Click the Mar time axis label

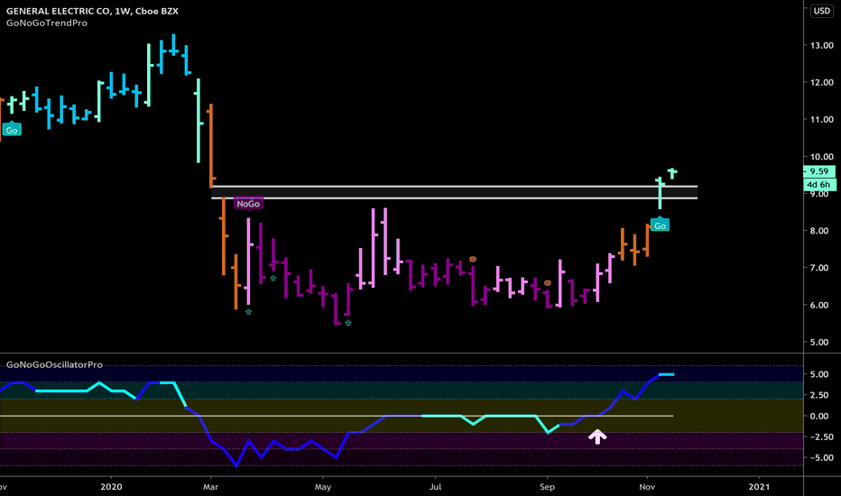tap(211, 487)
